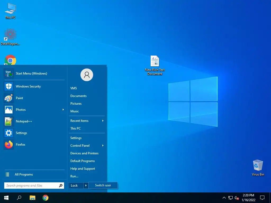Launch Paint from palette icon

[9, 98]
